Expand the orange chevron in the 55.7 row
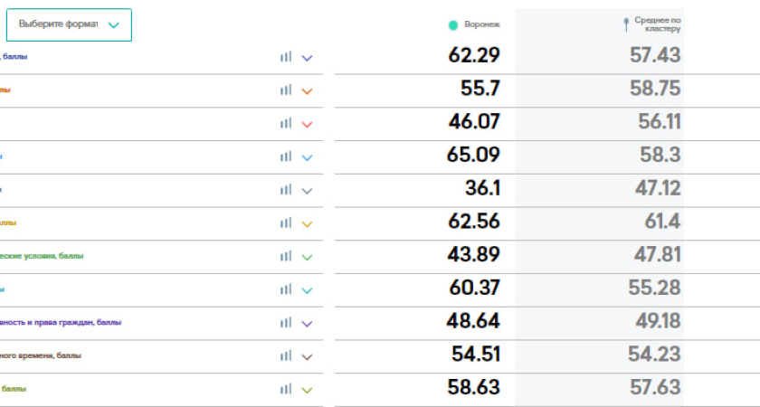760x407 pixels. 307,91
